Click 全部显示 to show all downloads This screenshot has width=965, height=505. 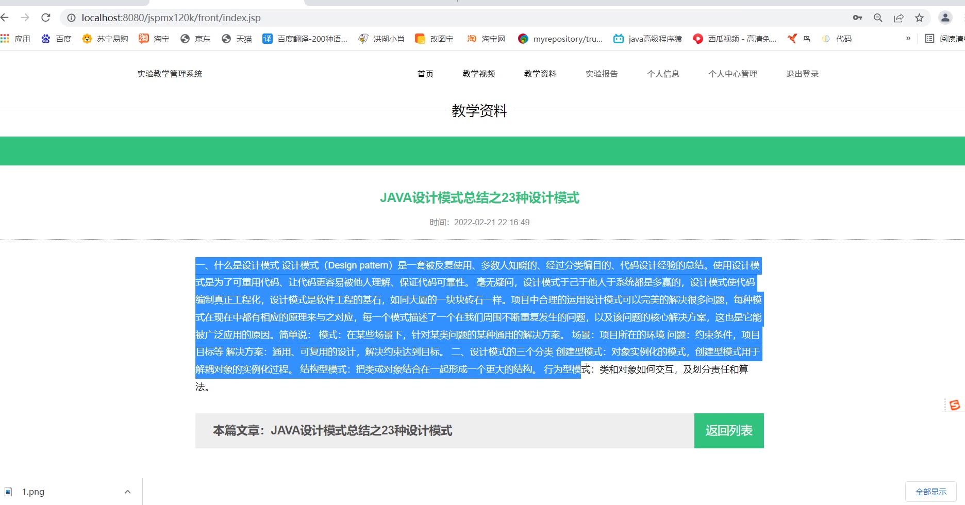(x=931, y=492)
